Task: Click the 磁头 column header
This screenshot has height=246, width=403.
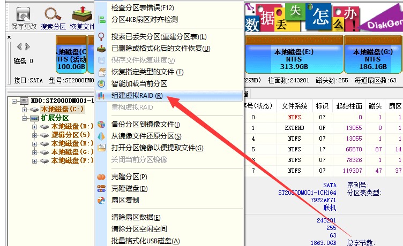Action: coord(375,106)
